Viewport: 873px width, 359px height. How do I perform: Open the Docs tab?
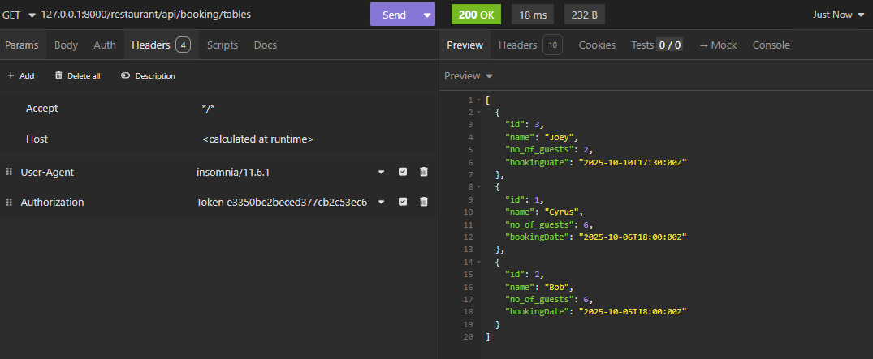pyautogui.click(x=265, y=45)
